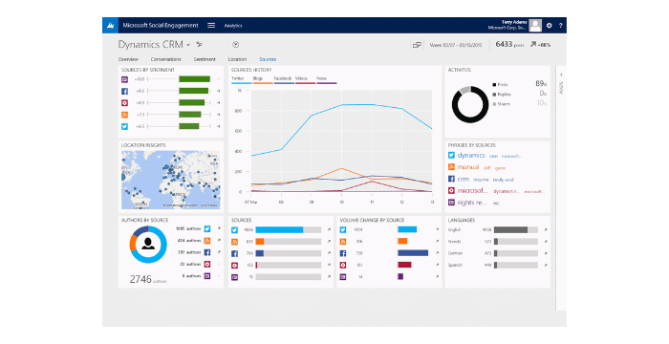Click Twitter icon next to 'dynamics' phrase
Viewport: 669px width, 344px height.
451,156
